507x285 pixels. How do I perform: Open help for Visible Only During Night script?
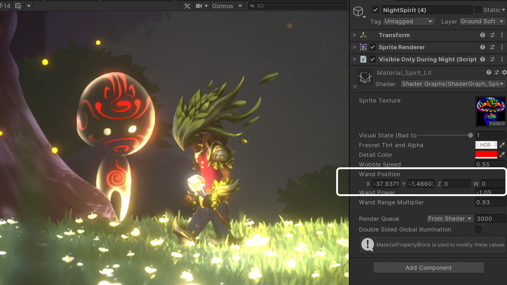coord(482,60)
